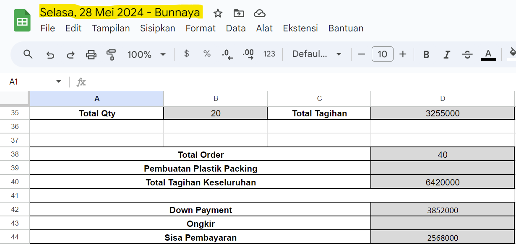
Task: Click the font size field showing 10
Action: [382, 54]
